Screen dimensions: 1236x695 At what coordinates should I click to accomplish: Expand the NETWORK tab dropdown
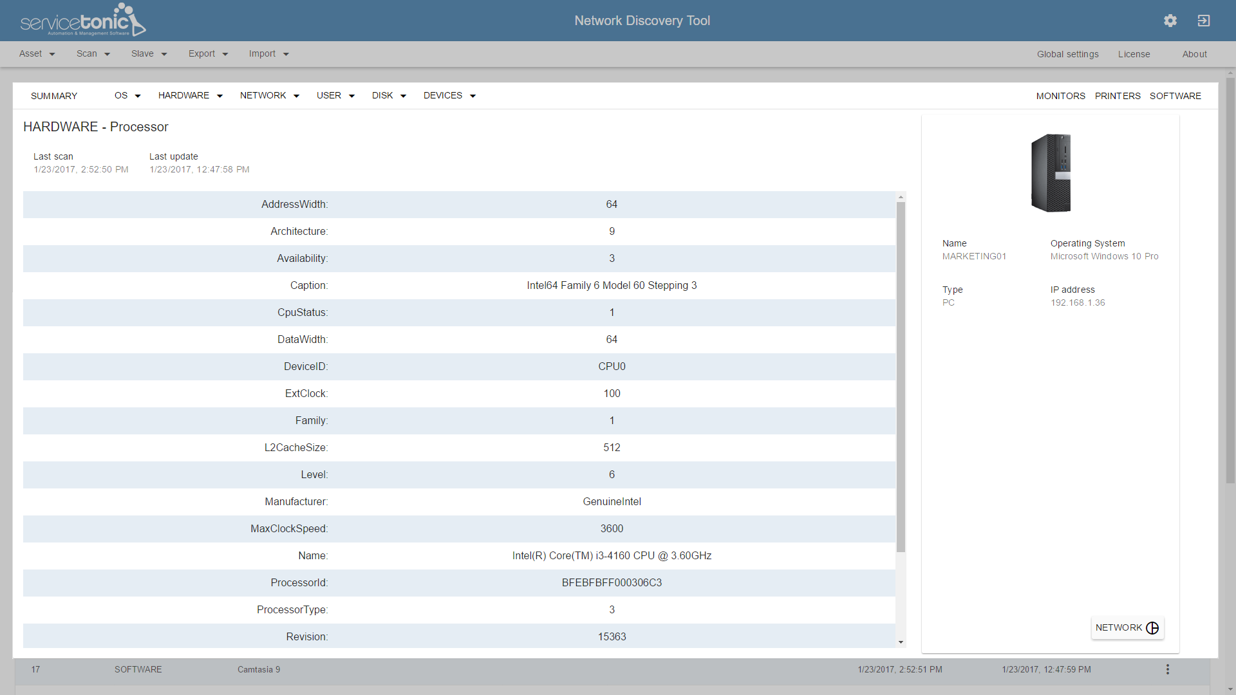(270, 96)
